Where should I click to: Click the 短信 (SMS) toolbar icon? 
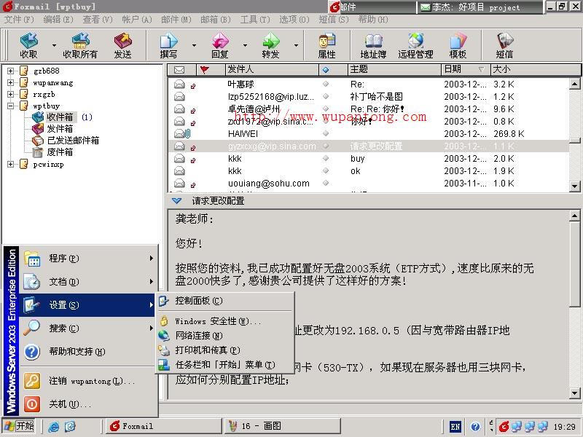[x=503, y=46]
